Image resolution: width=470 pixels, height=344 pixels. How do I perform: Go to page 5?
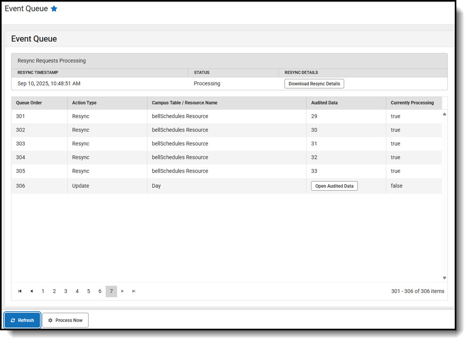[x=88, y=291]
